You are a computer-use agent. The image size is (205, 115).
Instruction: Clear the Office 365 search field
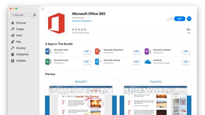[x=34, y=15]
